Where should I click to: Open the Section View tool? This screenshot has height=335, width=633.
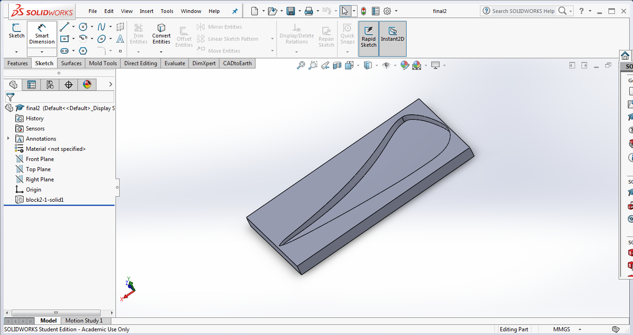click(337, 65)
